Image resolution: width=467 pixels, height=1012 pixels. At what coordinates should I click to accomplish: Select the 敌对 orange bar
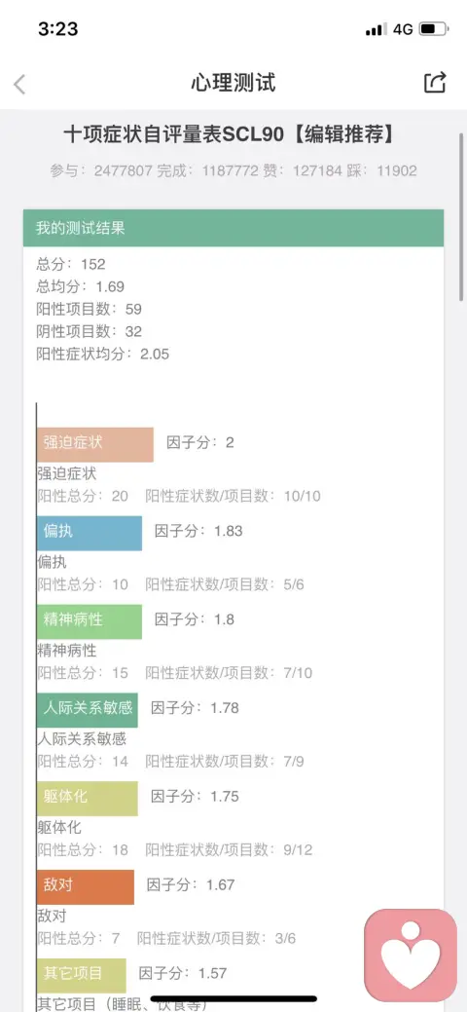tap(86, 886)
